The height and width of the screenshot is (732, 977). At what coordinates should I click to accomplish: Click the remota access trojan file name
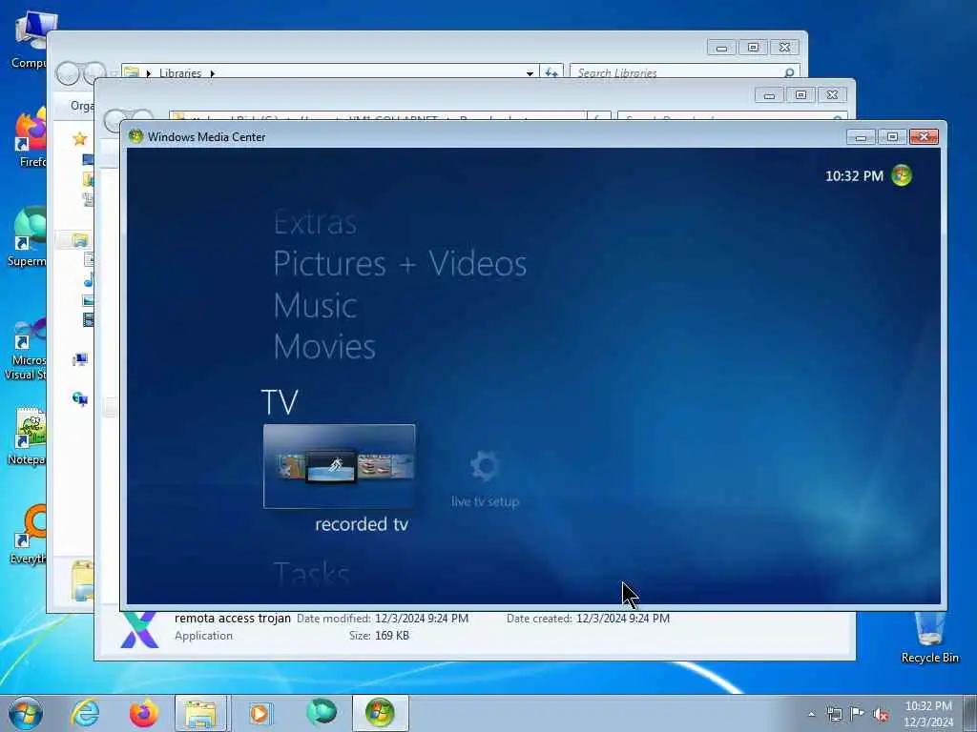point(233,618)
